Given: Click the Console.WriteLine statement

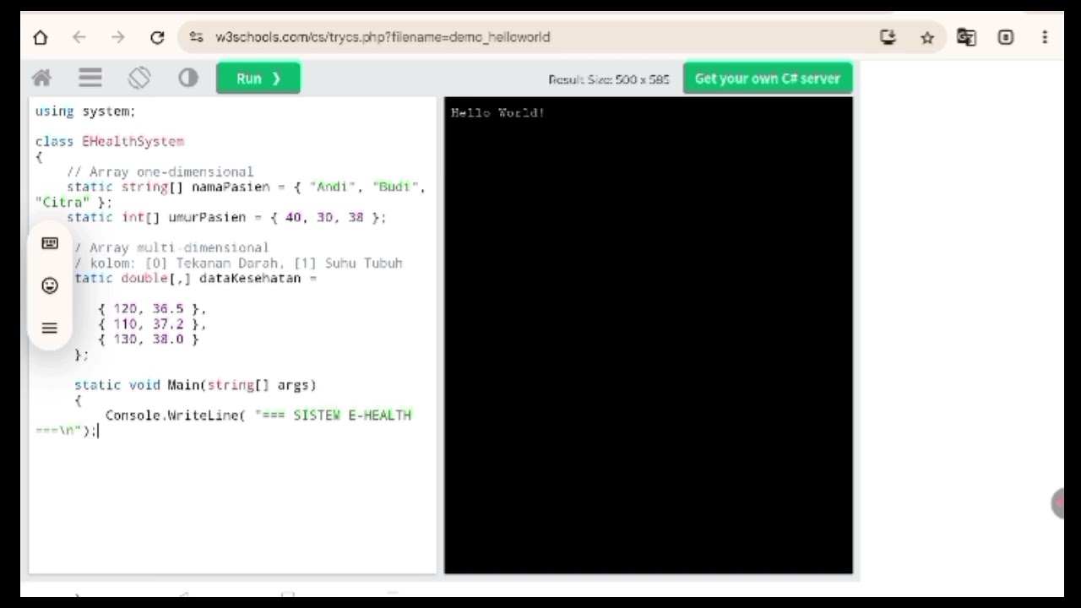Looking at the screenshot, I should click(x=224, y=423).
